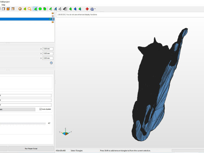This screenshot has width=204, height=153.
Task: Select the orange magnifier zoom tool
Action: [x=29, y=9]
